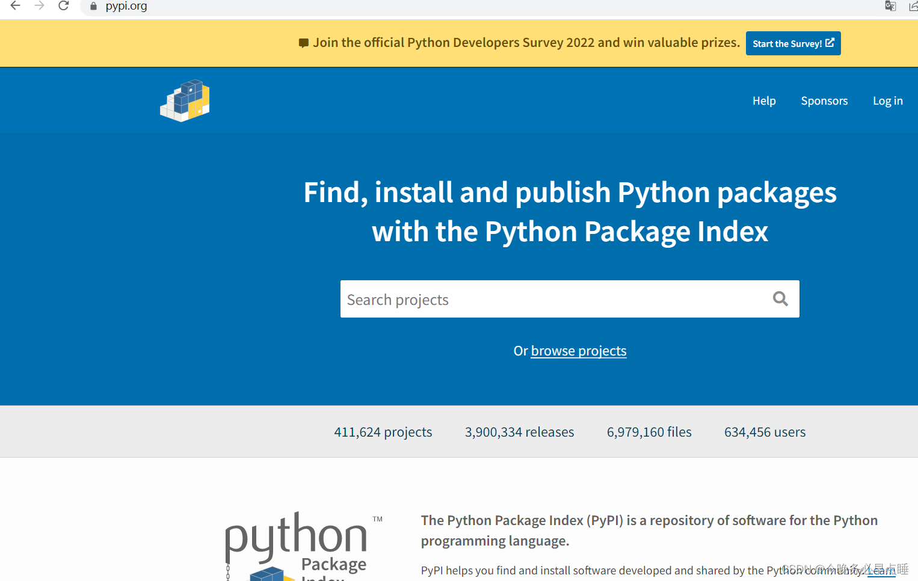This screenshot has height=581, width=918.
Task: Click the survey banner announcement text
Action: point(526,43)
